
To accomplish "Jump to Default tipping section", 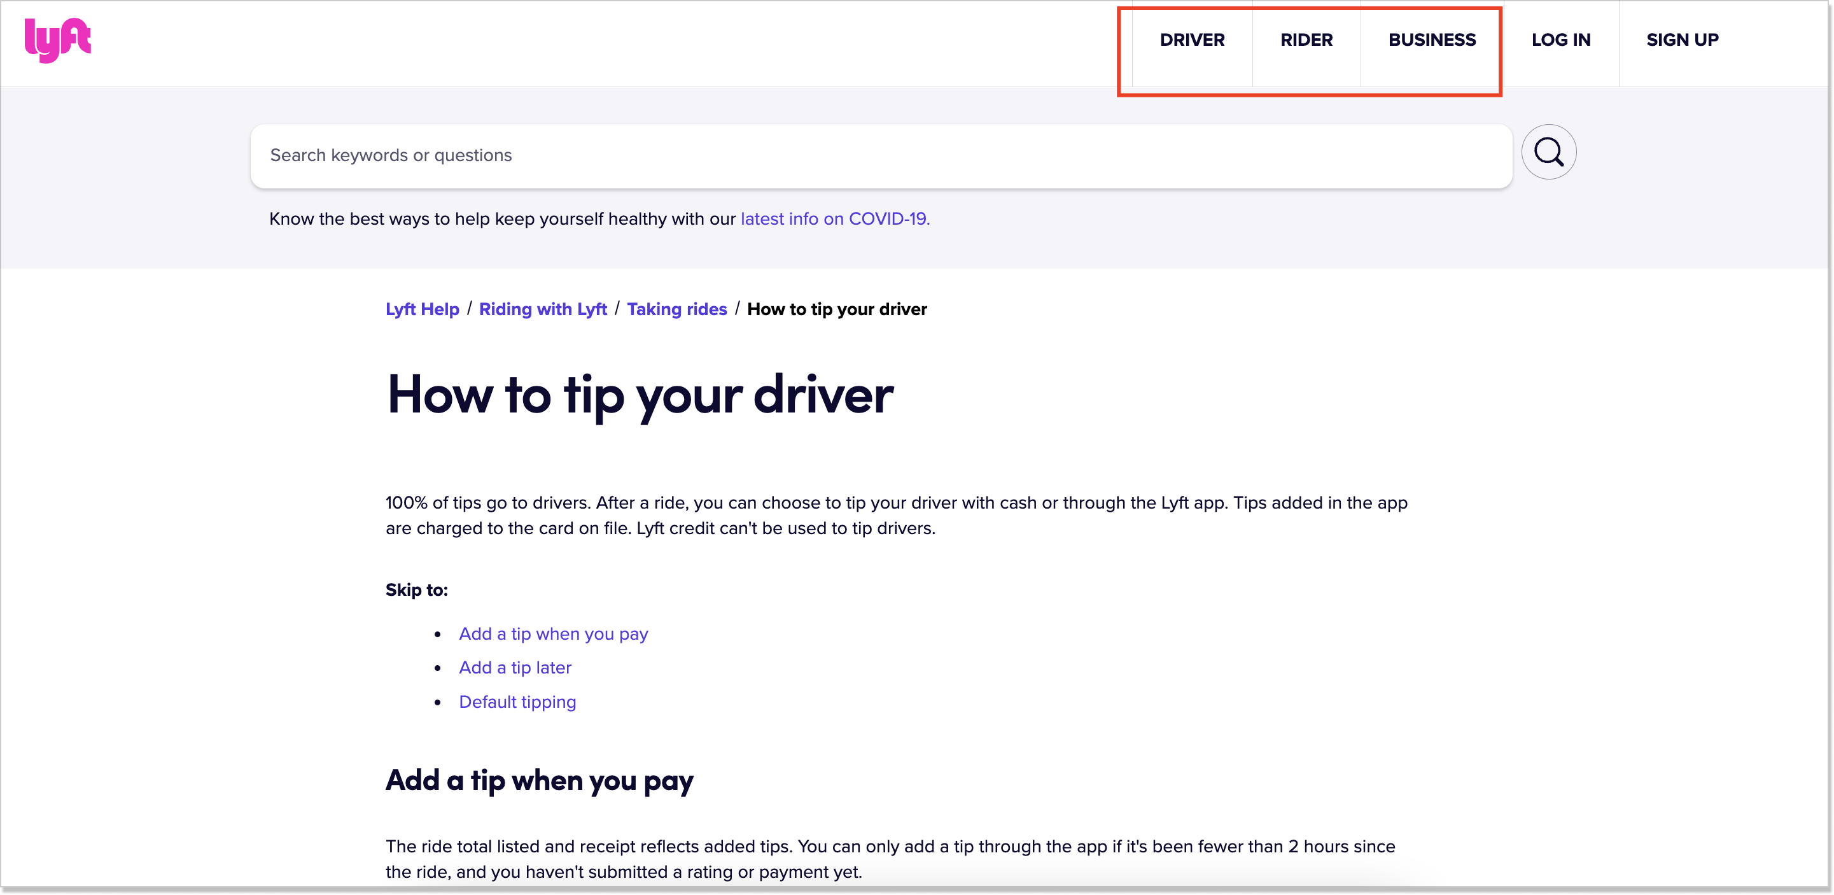I will coord(517,702).
